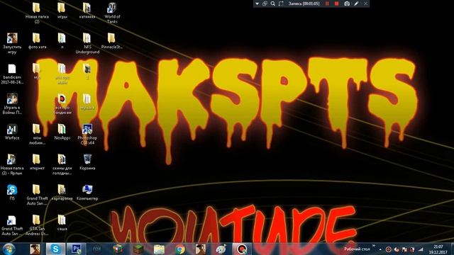Select the Grand Theft Auto San folder
Viewport: 454px width, 255px height.
37,195
